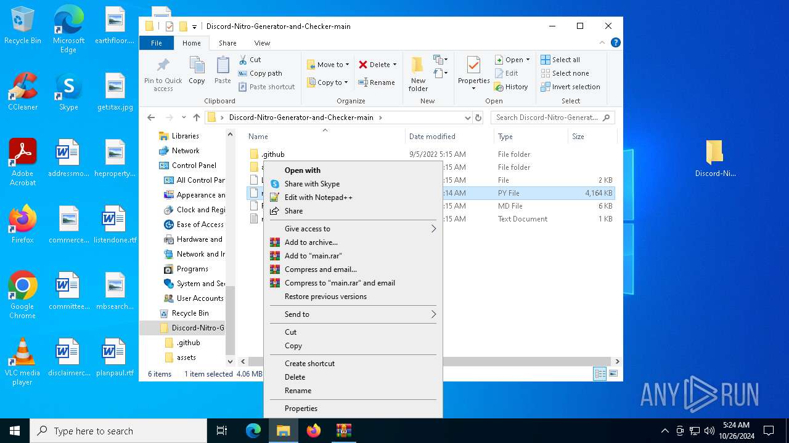Viewport: 789px width, 443px height.
Task: Switch to details view layout icon
Action: [599, 373]
